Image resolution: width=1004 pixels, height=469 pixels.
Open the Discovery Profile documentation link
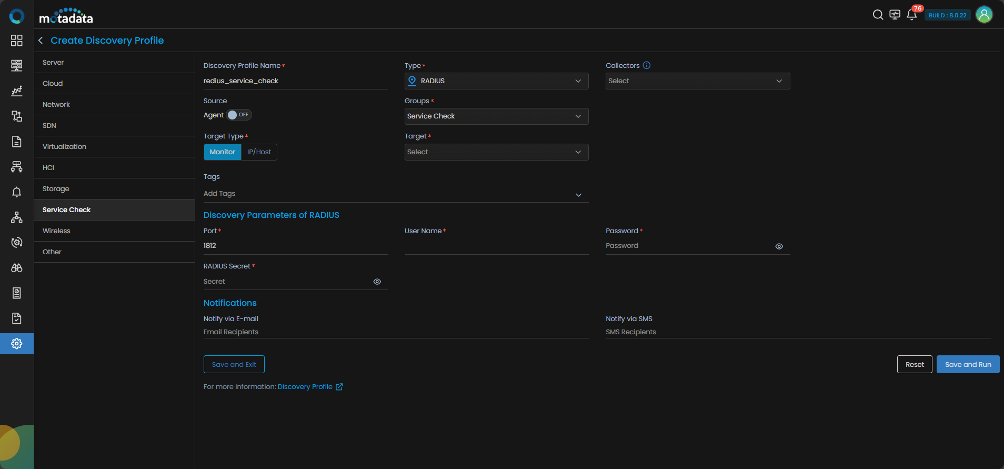(305, 387)
